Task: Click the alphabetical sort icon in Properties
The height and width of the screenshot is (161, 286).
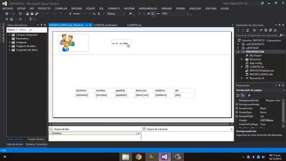Action: pos(243,95)
